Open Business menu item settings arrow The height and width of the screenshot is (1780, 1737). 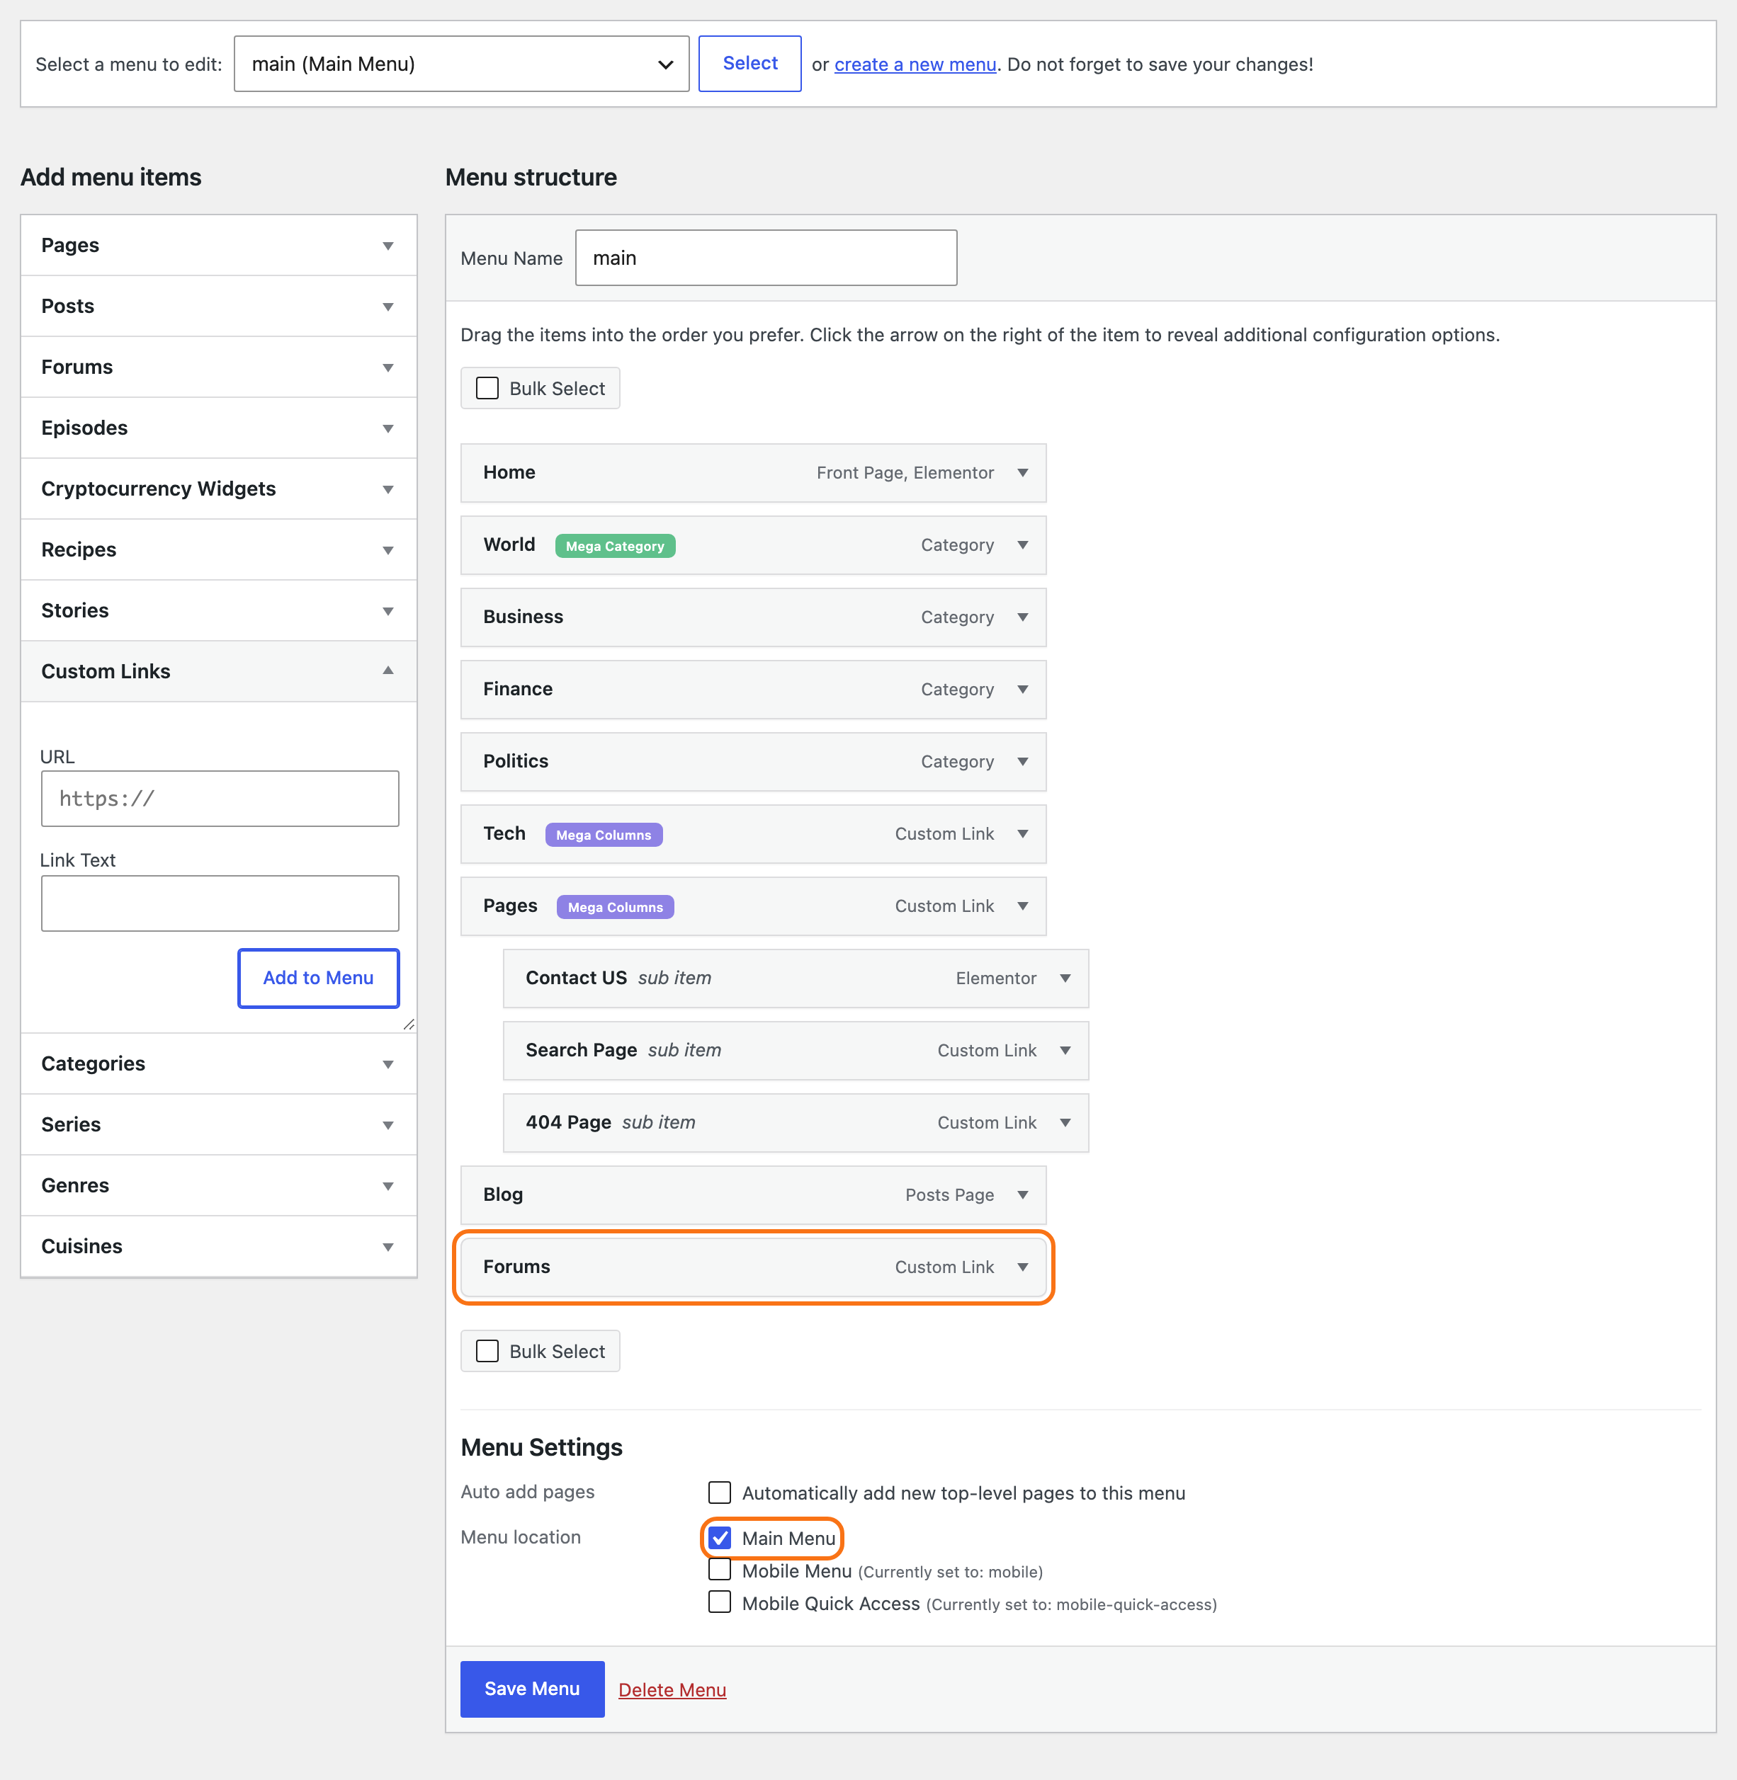(1023, 617)
